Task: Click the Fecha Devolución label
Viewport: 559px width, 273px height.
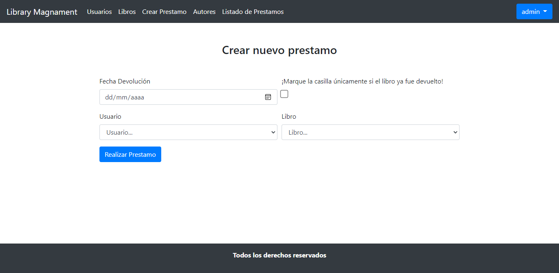Action: coord(125,81)
